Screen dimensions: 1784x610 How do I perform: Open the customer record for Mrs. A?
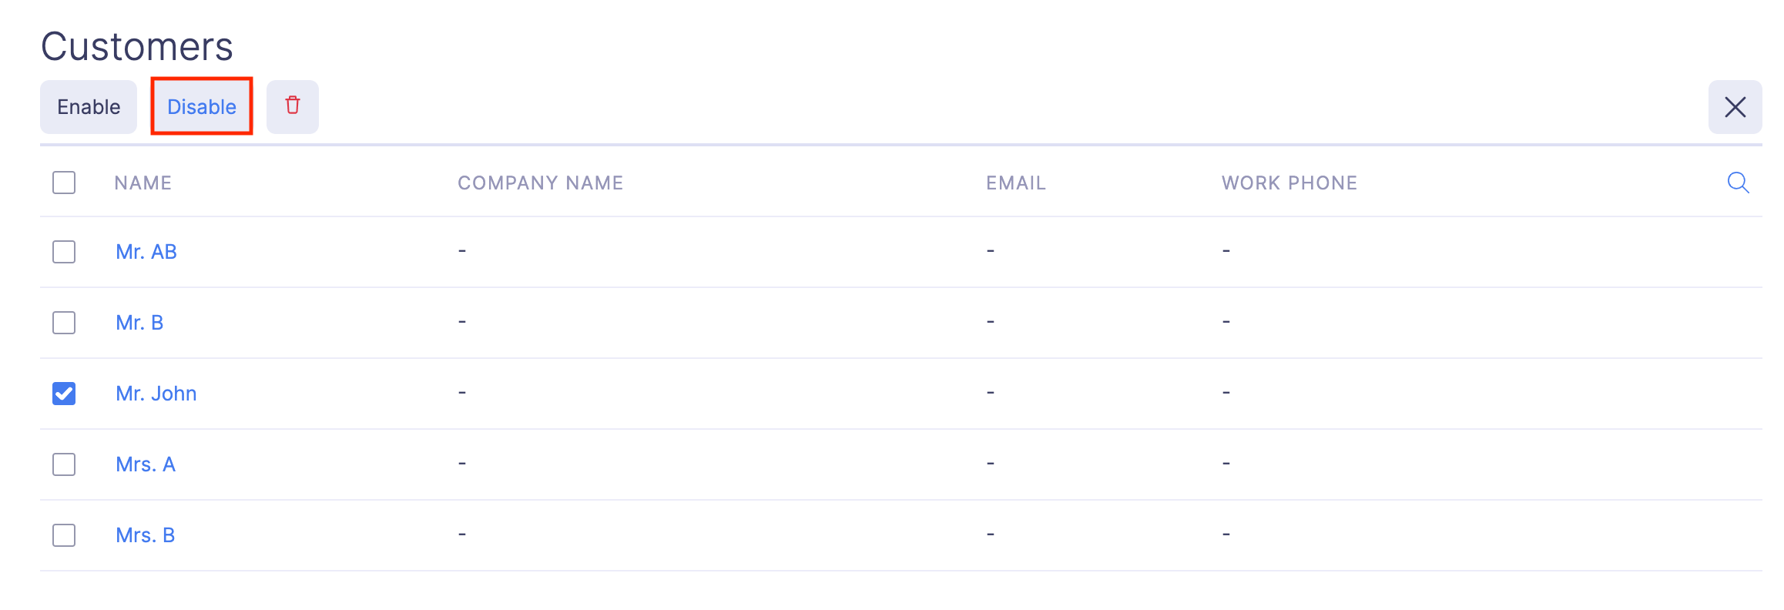[146, 464]
